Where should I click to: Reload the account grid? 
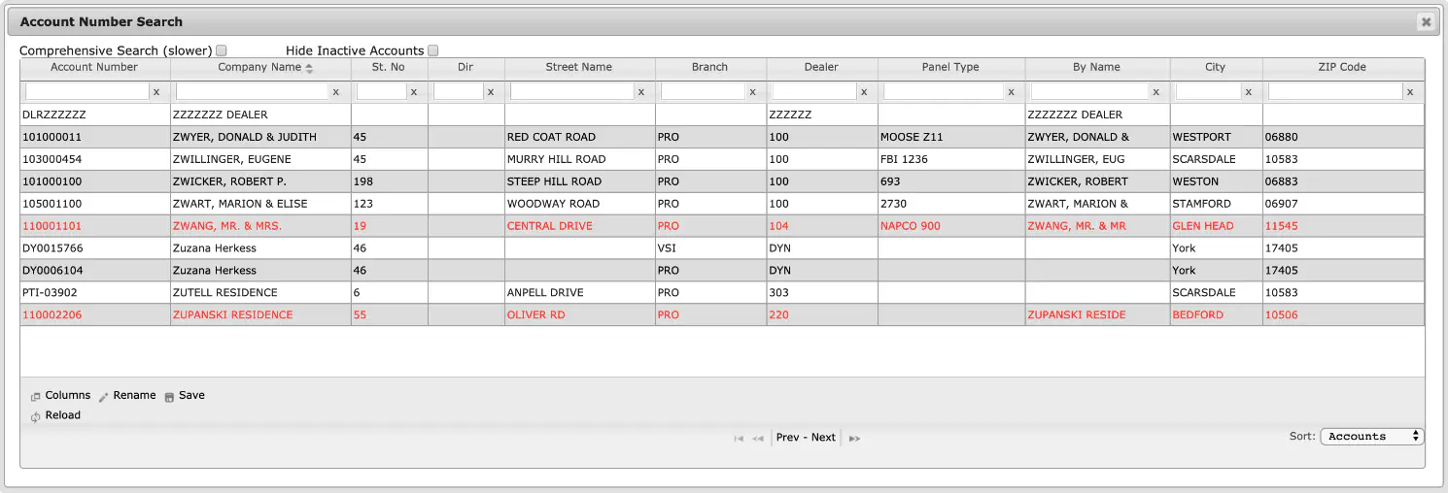click(x=55, y=415)
